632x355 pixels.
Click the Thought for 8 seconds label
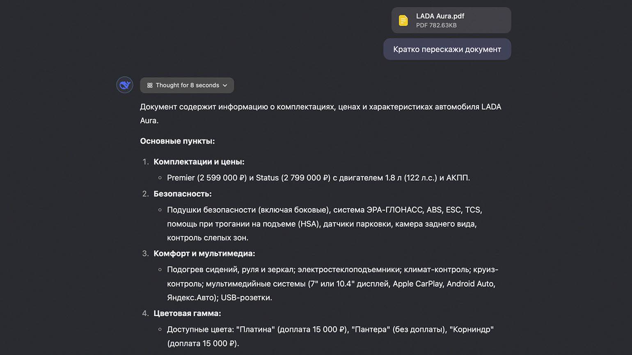click(x=187, y=85)
